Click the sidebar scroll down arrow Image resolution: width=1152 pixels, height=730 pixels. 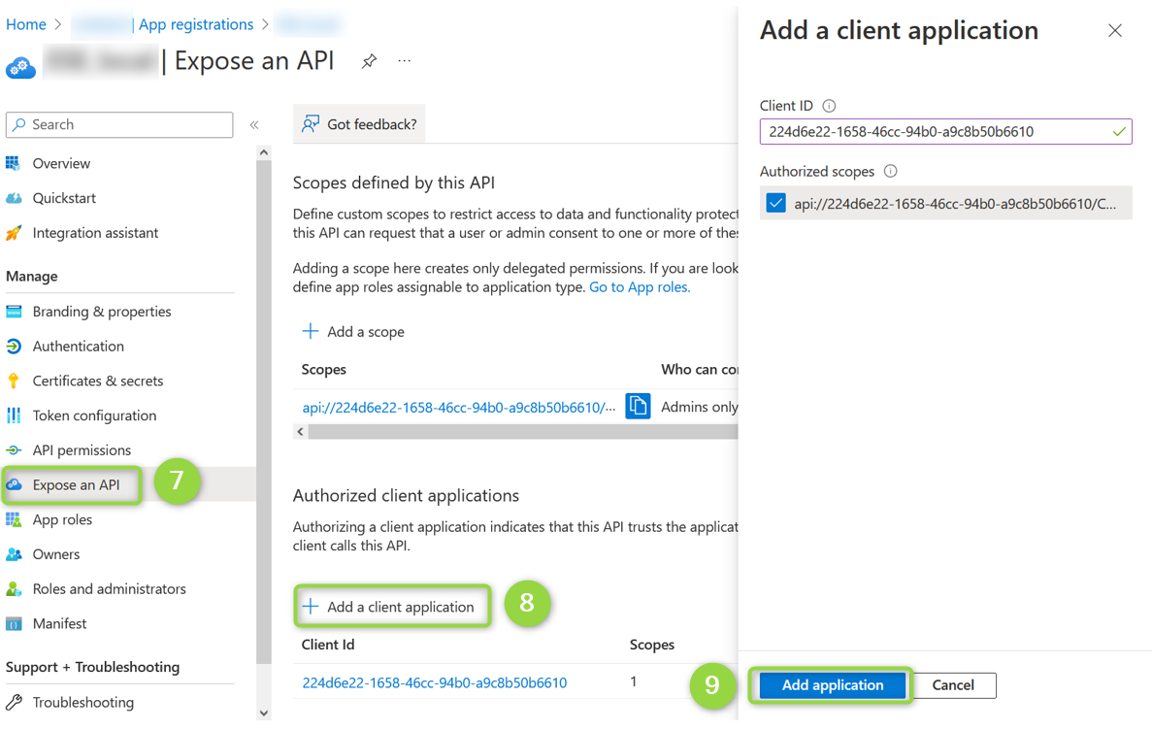[x=264, y=713]
